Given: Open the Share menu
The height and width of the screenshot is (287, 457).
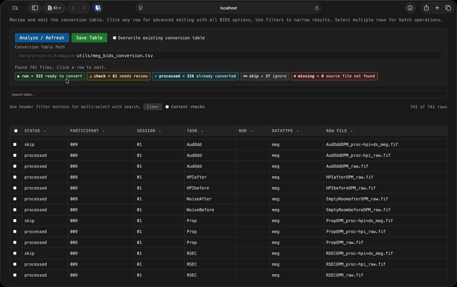Looking at the screenshot, I should [426, 8].
